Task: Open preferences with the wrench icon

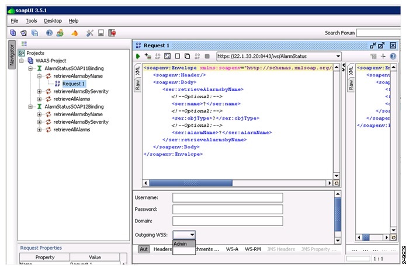Action: 90,33
